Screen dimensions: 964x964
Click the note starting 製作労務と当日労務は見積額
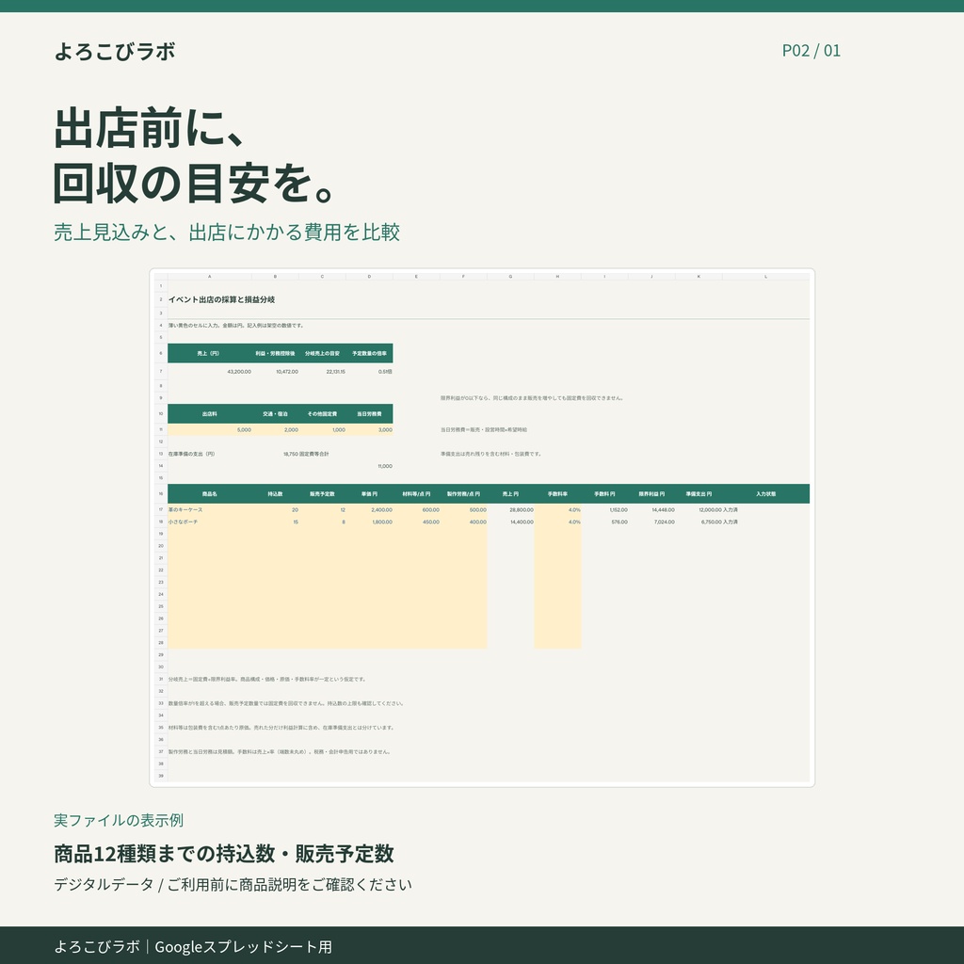tap(279, 751)
